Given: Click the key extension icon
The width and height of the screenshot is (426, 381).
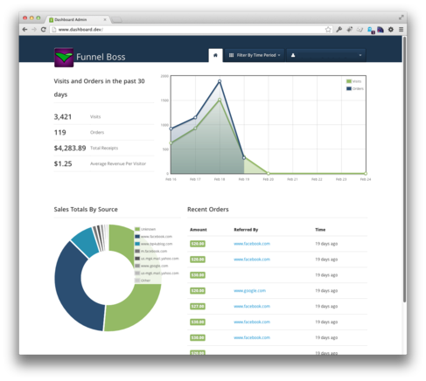Looking at the screenshot, I should point(339,30).
